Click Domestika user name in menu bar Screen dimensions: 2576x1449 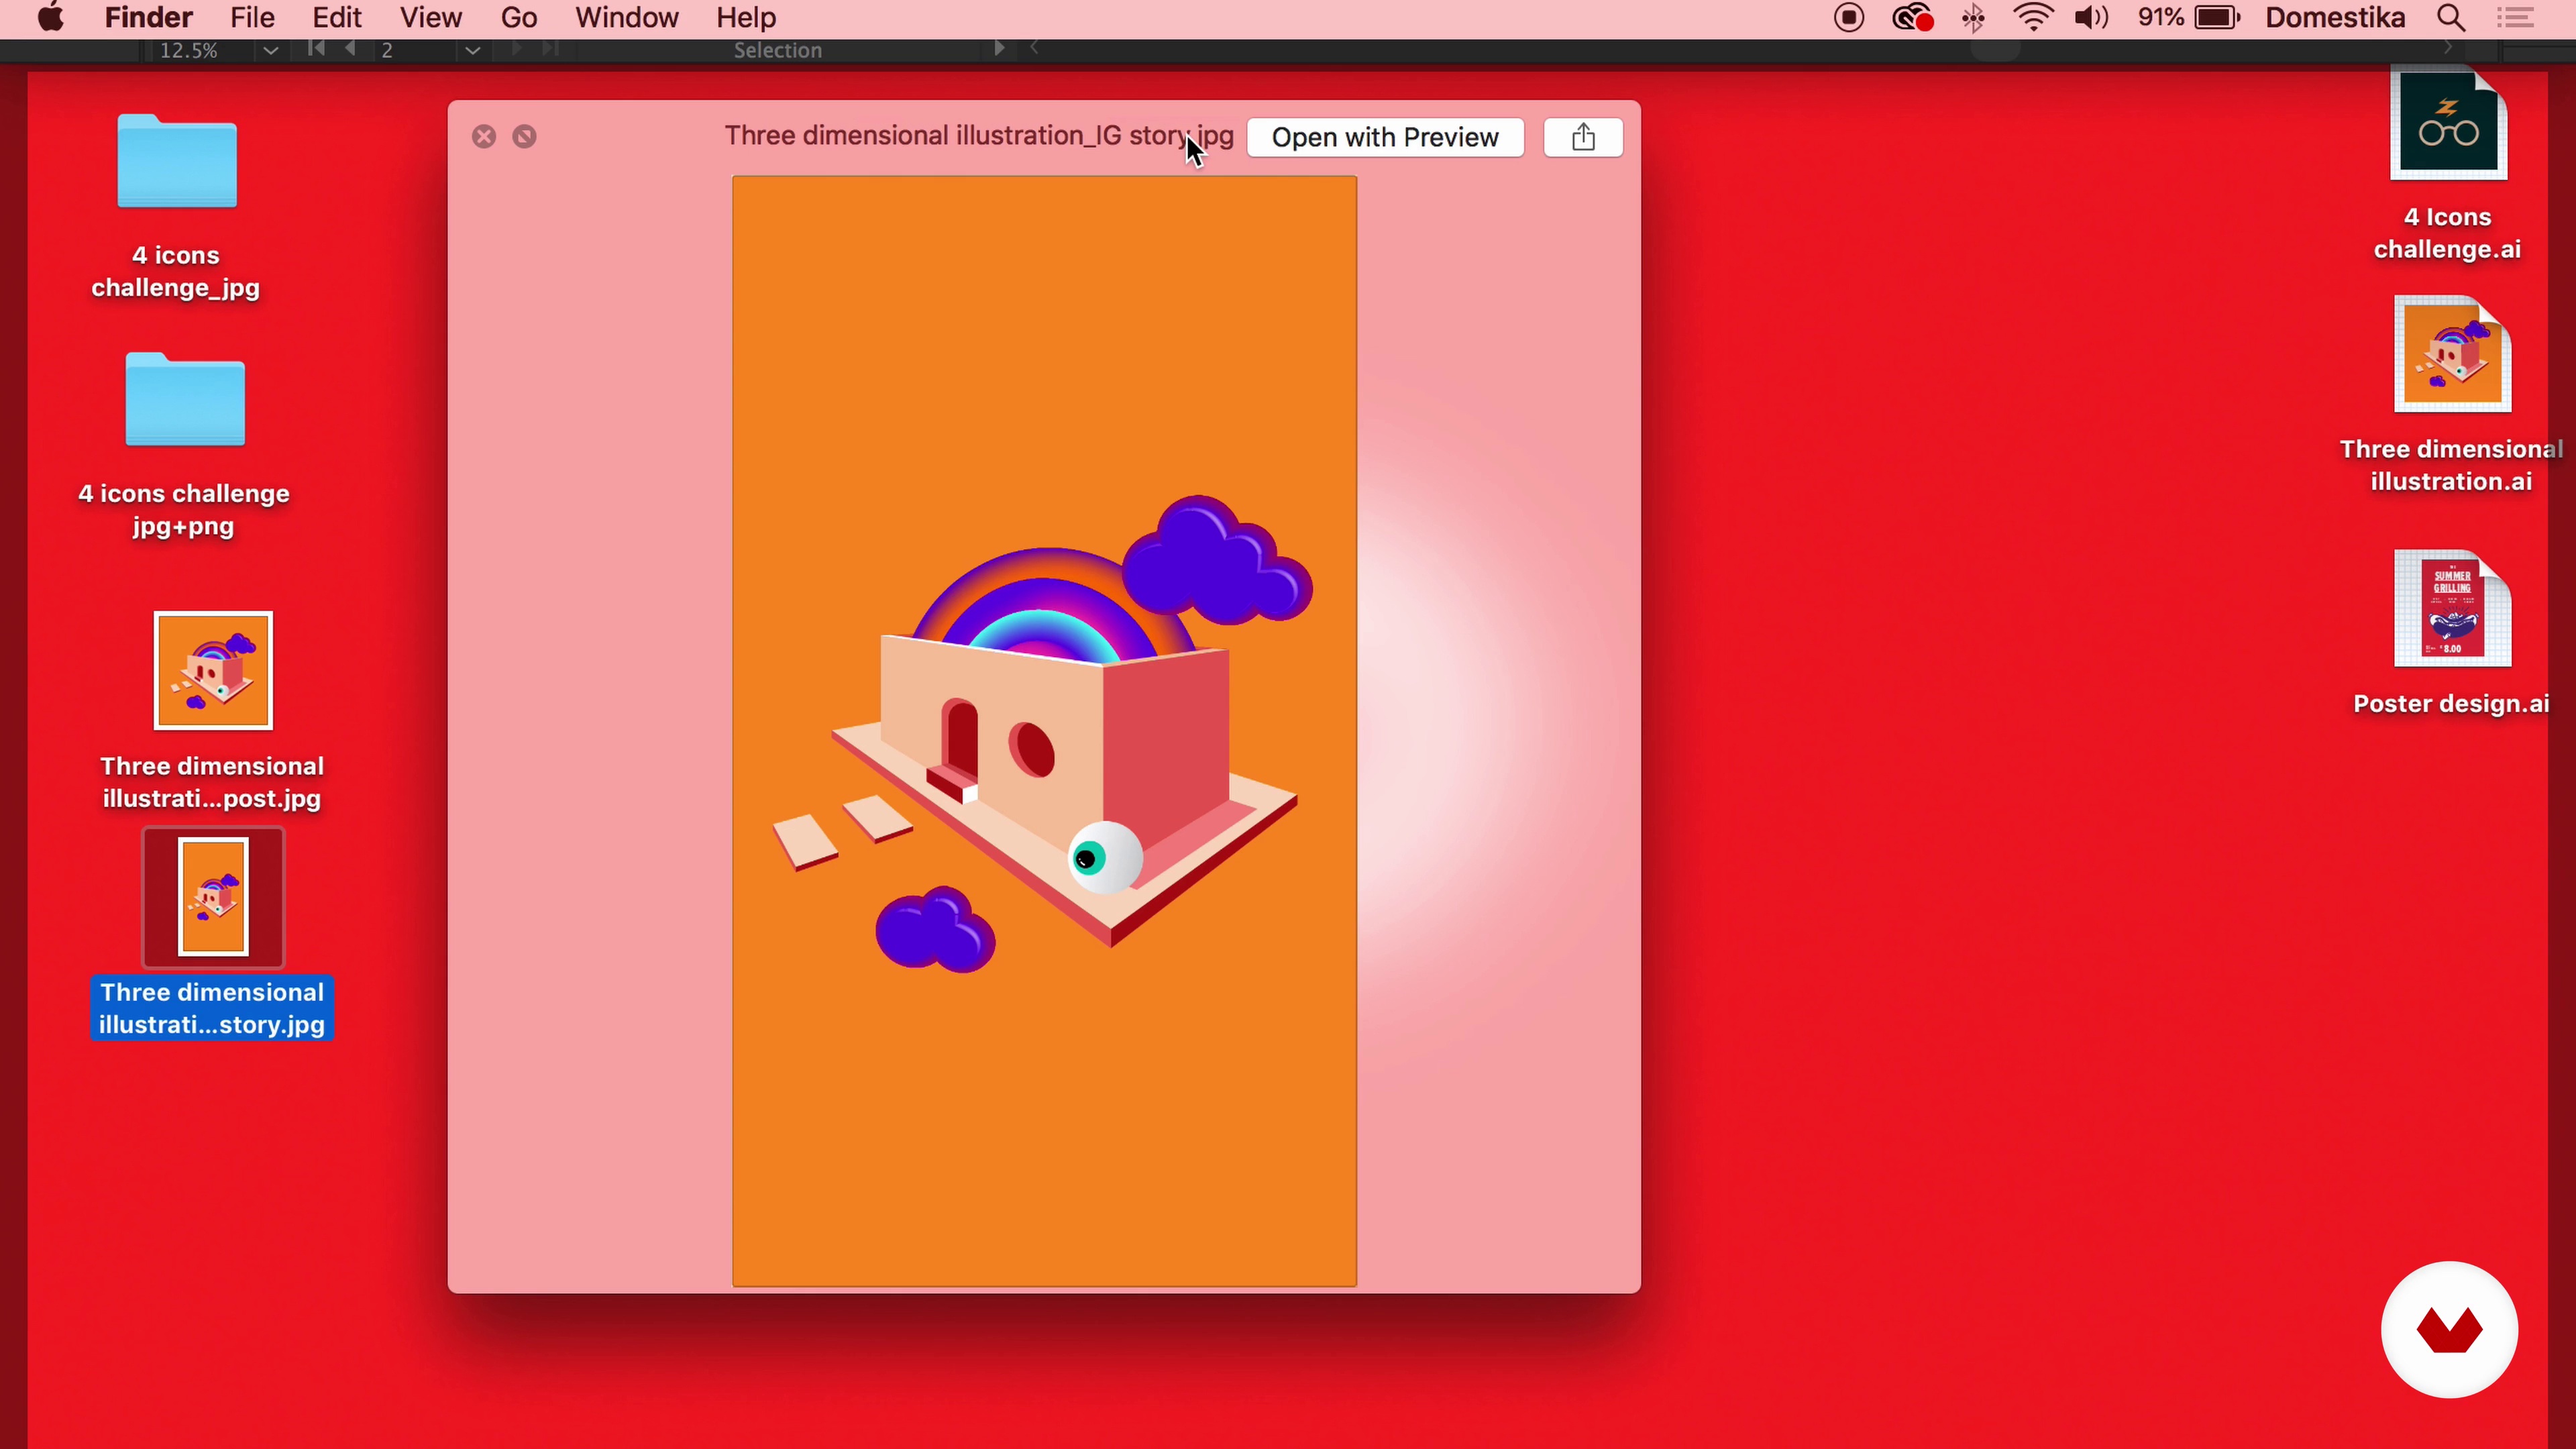point(2334,18)
